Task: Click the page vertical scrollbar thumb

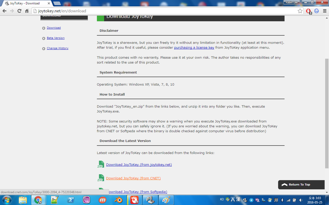Action: pyautogui.click(x=326, y=113)
